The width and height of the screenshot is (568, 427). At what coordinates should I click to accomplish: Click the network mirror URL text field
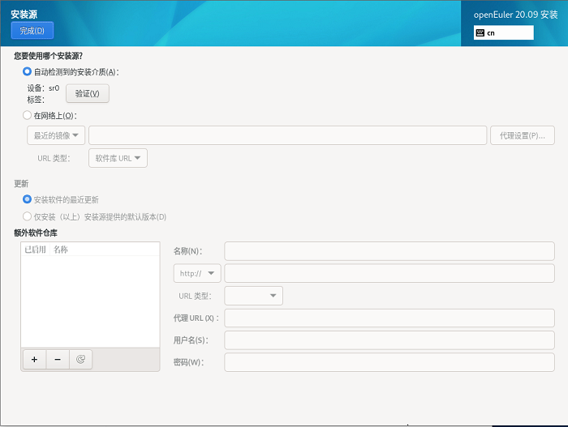pos(287,135)
